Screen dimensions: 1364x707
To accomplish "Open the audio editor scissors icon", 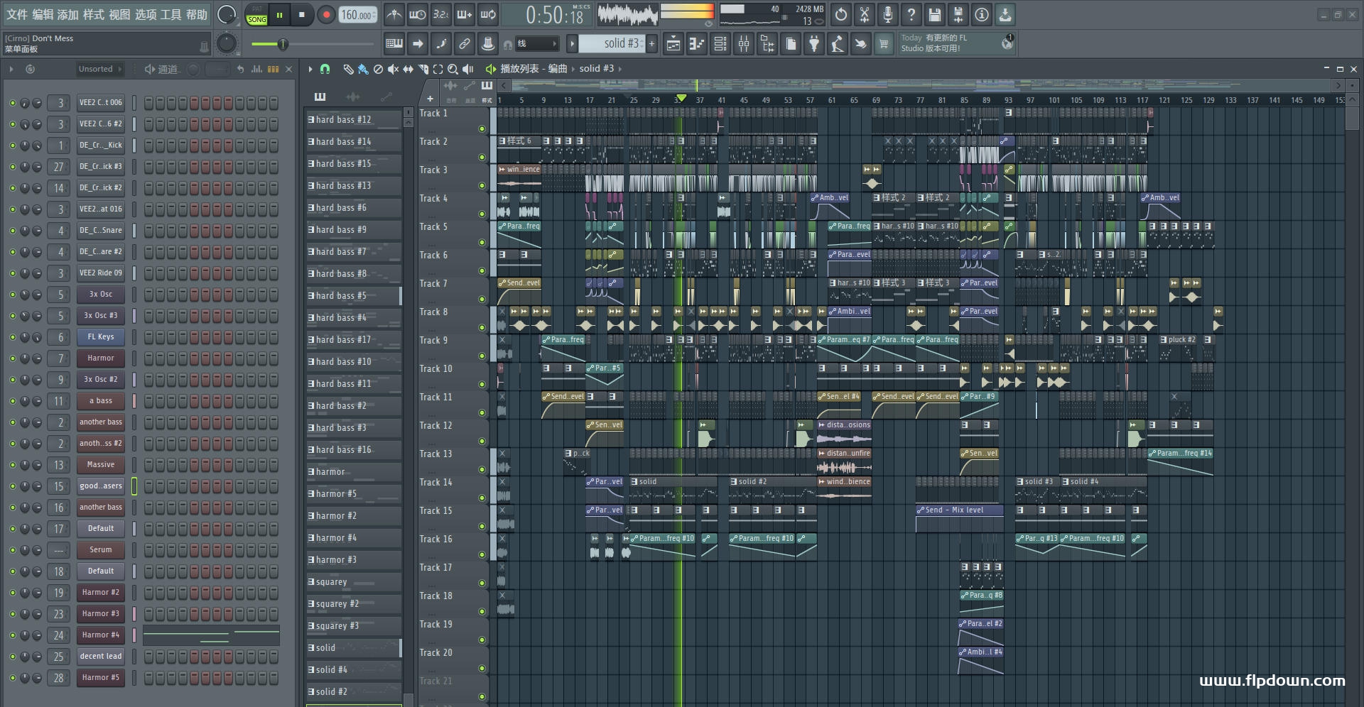I will (x=865, y=14).
